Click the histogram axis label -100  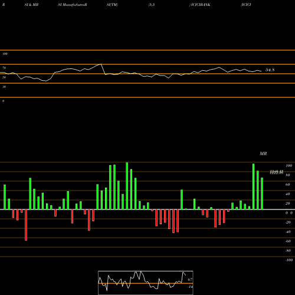click(289, 260)
